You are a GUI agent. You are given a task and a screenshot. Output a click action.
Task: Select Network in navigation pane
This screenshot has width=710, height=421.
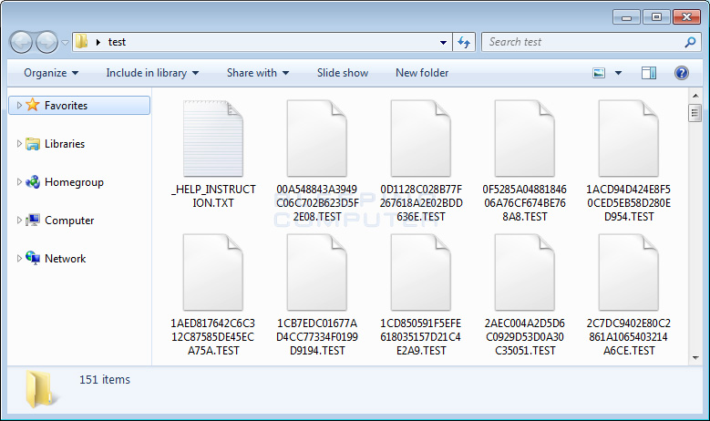click(65, 259)
